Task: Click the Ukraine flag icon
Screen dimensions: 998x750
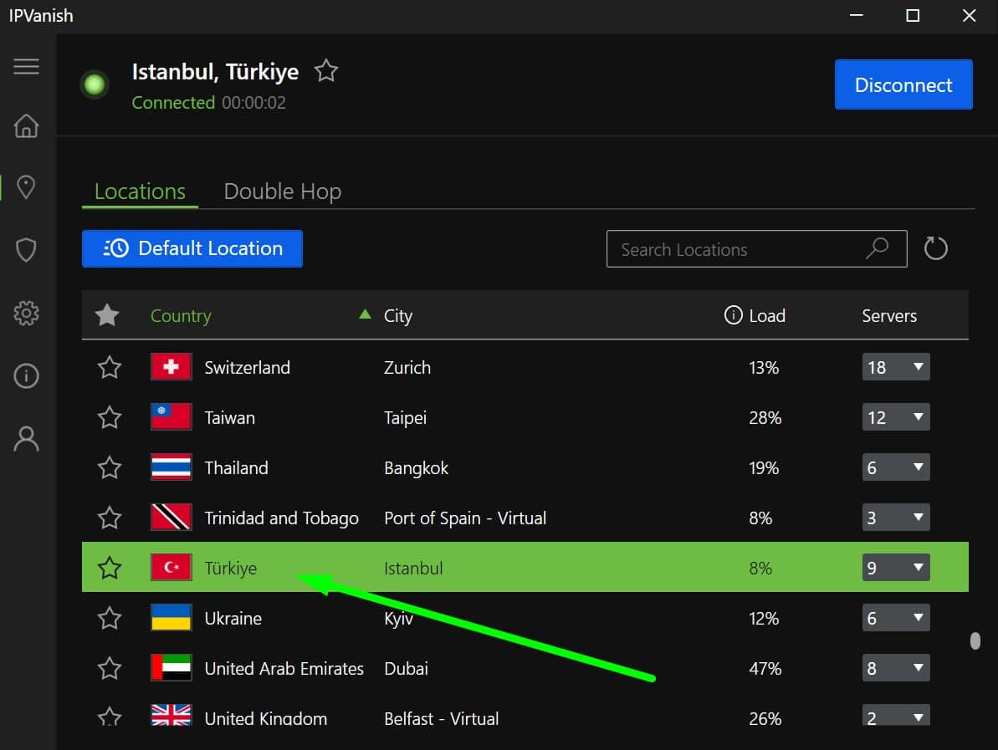Action: coord(171,618)
